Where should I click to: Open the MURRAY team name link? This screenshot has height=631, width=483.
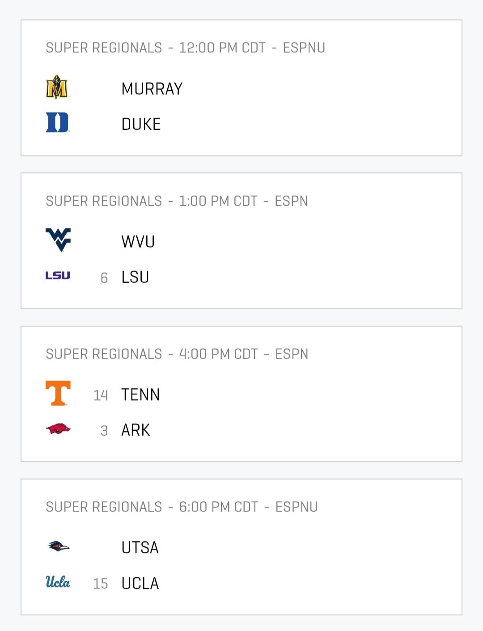point(152,89)
